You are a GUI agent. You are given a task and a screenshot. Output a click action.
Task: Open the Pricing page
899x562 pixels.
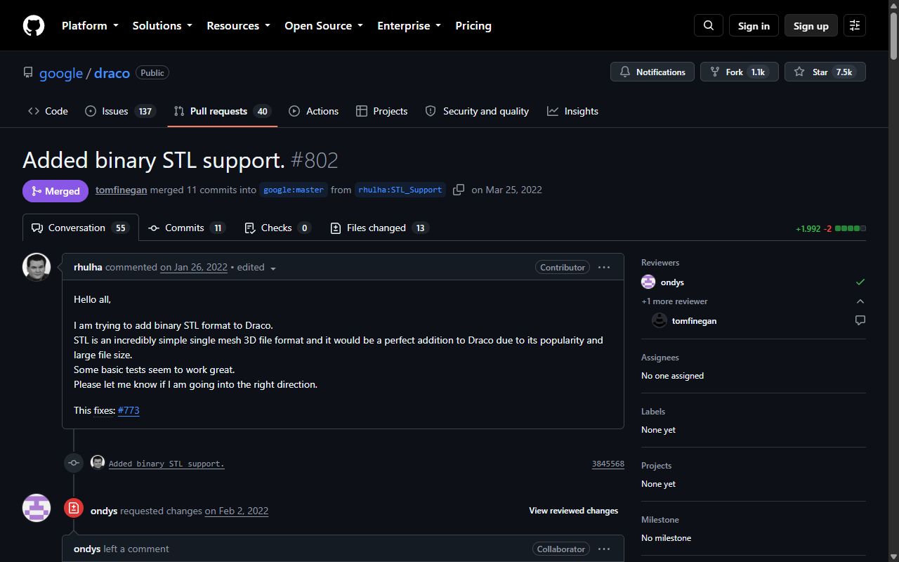473,25
